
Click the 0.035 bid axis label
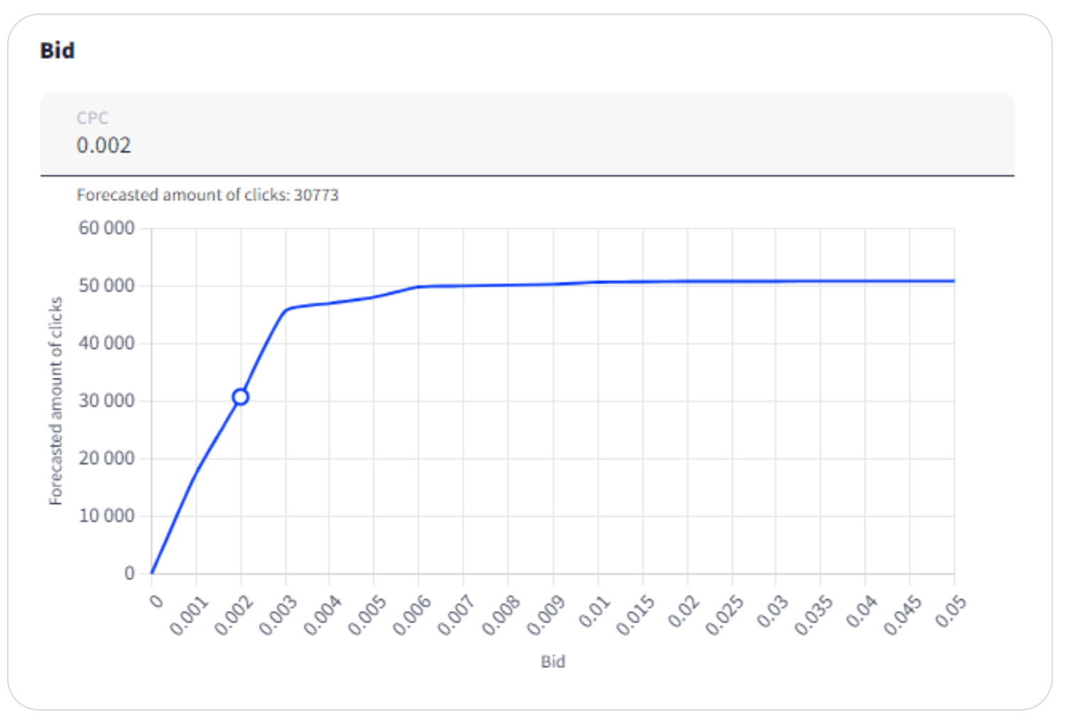pos(814,615)
